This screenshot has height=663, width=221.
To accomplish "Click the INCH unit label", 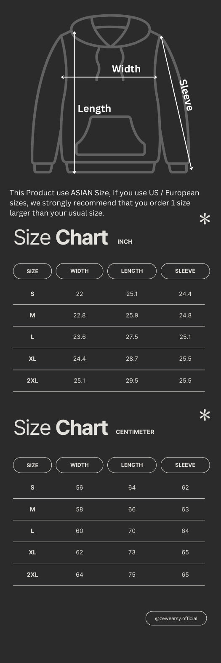I will (x=125, y=242).
